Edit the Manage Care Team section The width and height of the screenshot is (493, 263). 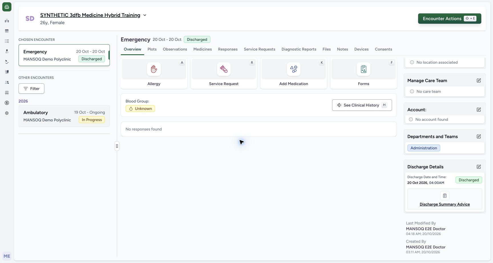[479, 81]
